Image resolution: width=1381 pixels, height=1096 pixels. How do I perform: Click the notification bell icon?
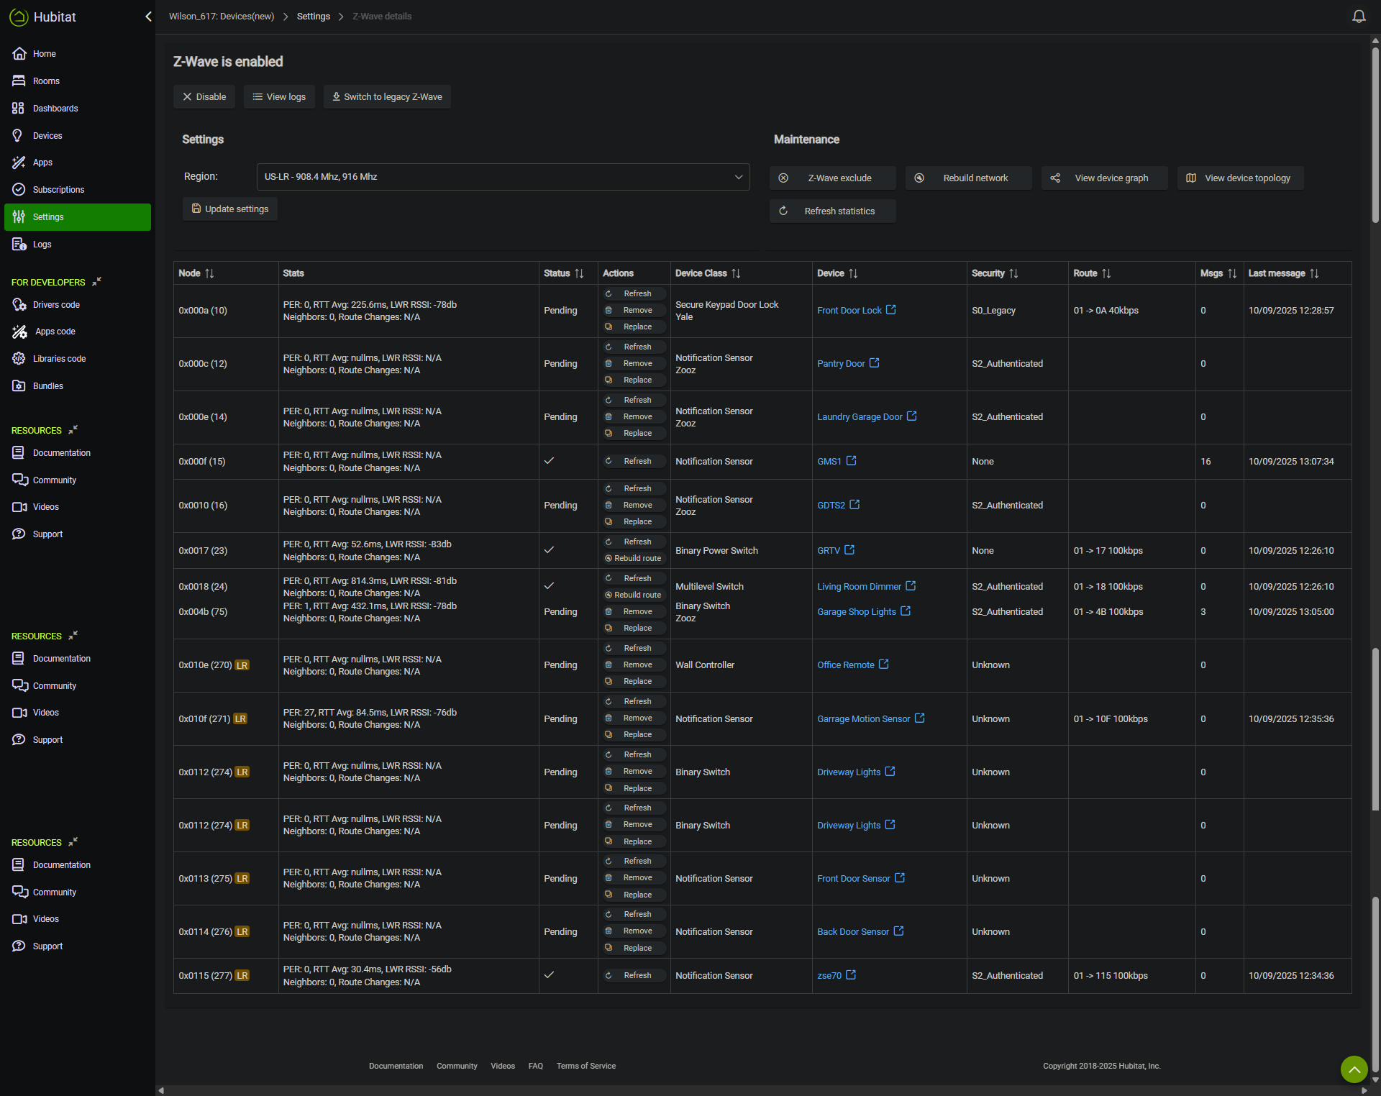coord(1358,17)
